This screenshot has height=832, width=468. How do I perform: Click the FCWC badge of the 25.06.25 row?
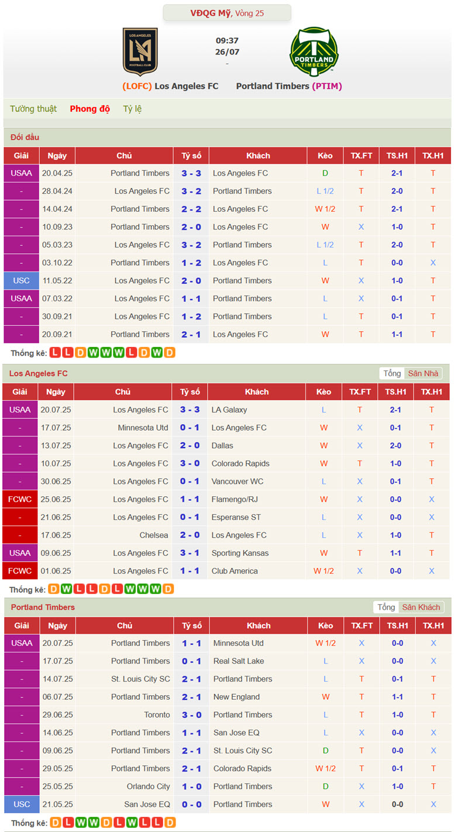[20, 500]
